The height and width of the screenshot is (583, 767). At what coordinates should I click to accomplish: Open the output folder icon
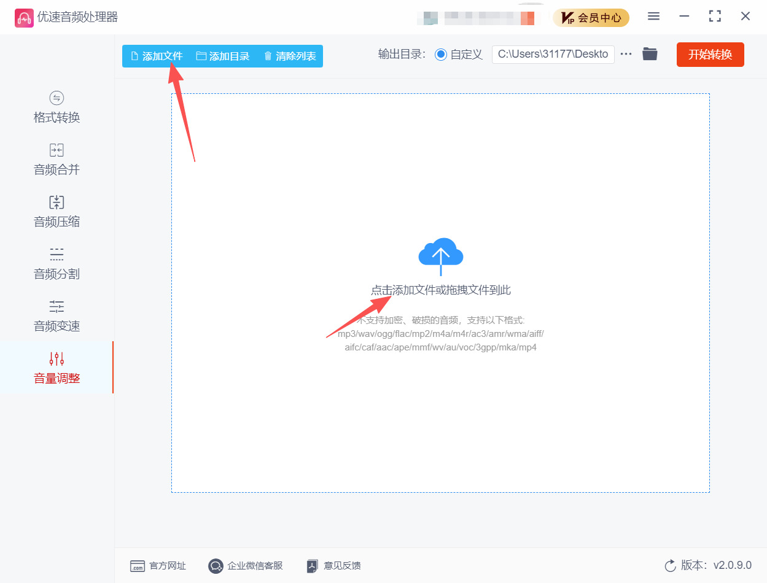(650, 54)
